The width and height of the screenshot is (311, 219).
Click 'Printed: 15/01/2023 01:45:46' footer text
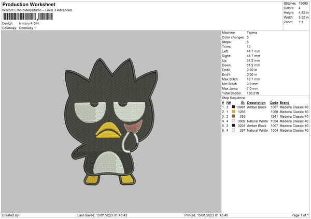click(x=206, y=215)
